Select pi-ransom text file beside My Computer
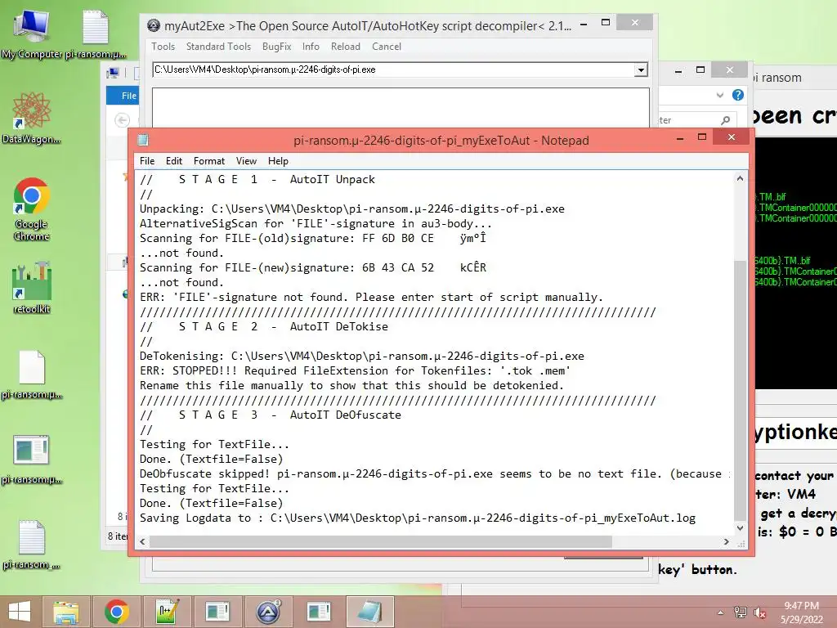Image resolution: width=837 pixels, height=628 pixels. (x=96, y=34)
